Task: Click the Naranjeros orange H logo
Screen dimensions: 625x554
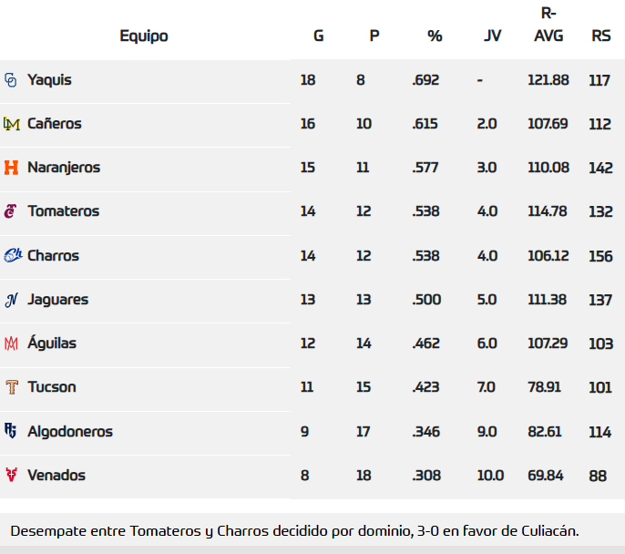Action: pos(11,168)
